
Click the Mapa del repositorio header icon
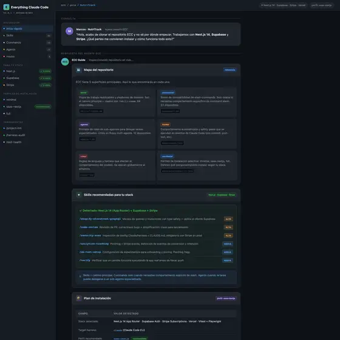[78, 70]
